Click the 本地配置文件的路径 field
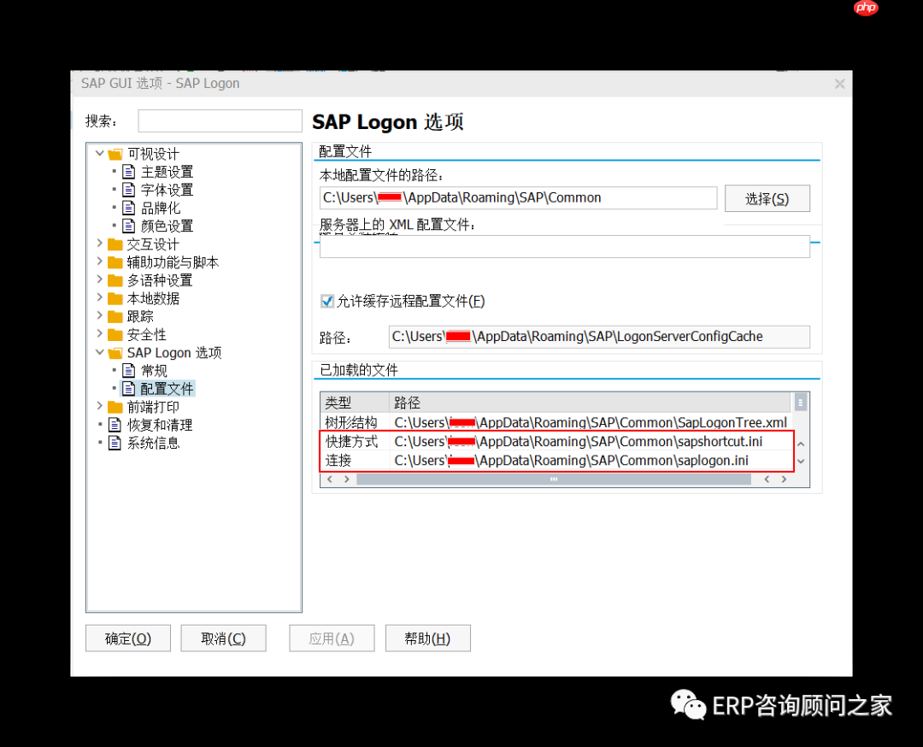923x747 pixels. tap(518, 197)
